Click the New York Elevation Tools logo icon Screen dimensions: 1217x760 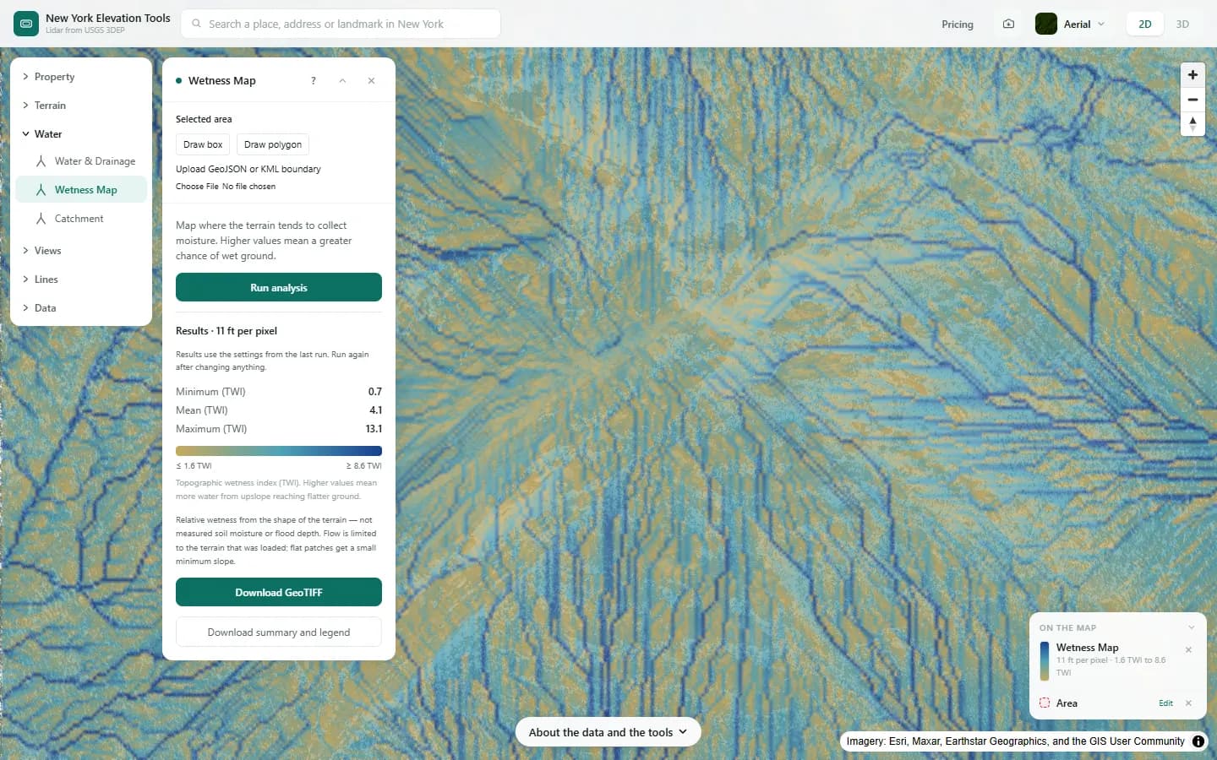26,24
